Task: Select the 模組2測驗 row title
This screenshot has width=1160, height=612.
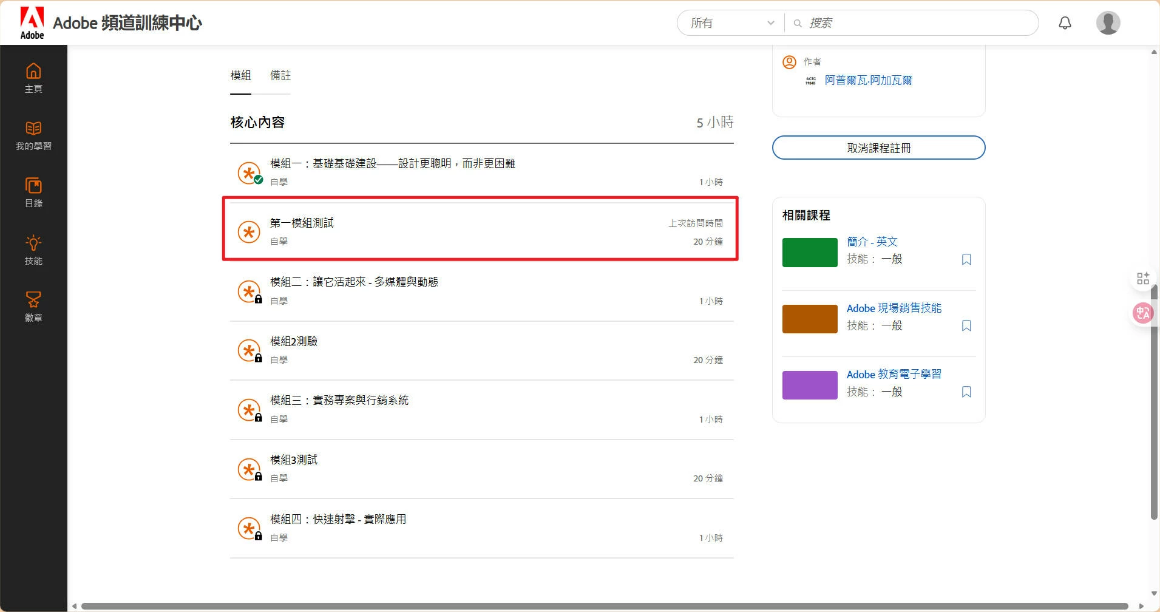Action: (x=294, y=341)
